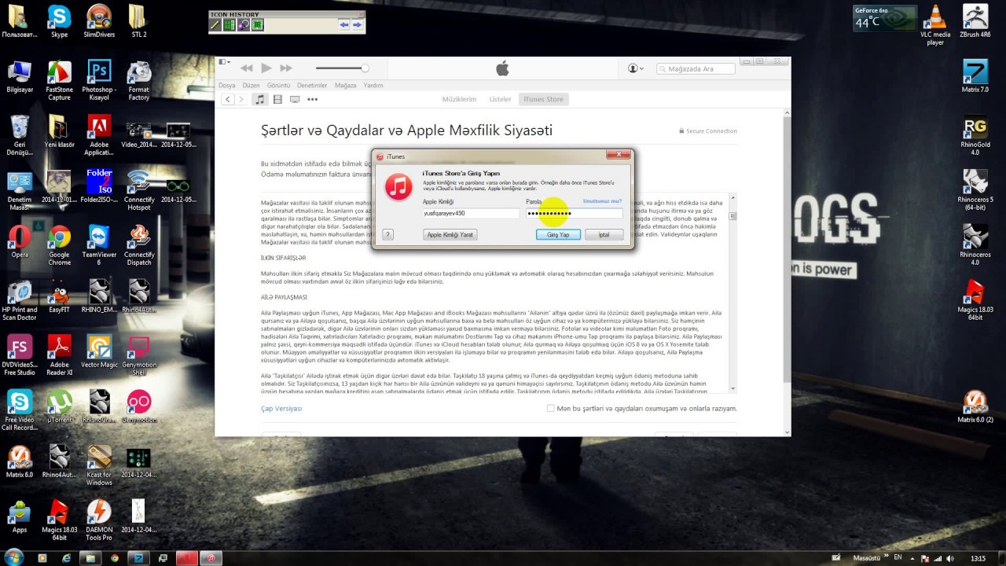
Task: Click the Chrome taskbar icon
Action: click(x=115, y=558)
